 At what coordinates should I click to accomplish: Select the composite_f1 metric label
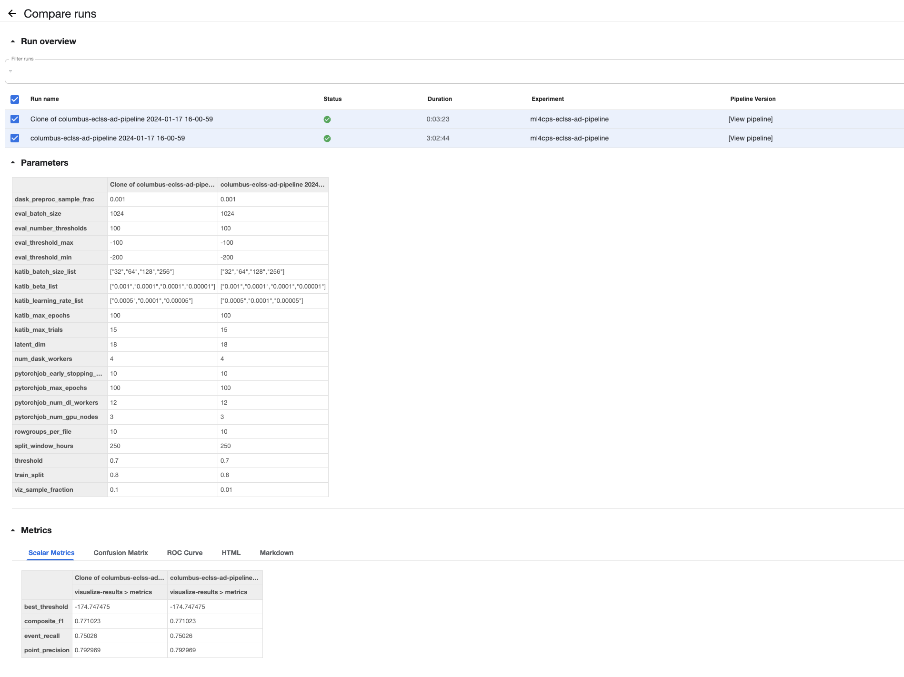44,621
